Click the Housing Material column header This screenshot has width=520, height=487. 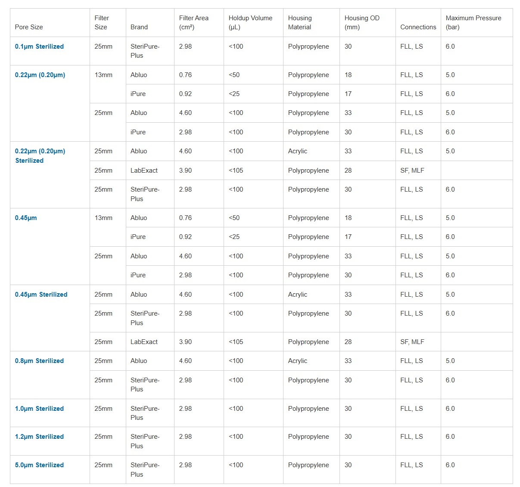pyautogui.click(x=300, y=22)
